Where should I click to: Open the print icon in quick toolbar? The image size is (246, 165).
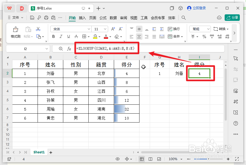(x=46, y=17)
